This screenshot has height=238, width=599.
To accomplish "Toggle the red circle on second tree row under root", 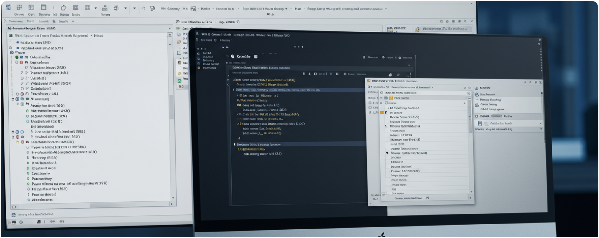I will click(21, 62).
